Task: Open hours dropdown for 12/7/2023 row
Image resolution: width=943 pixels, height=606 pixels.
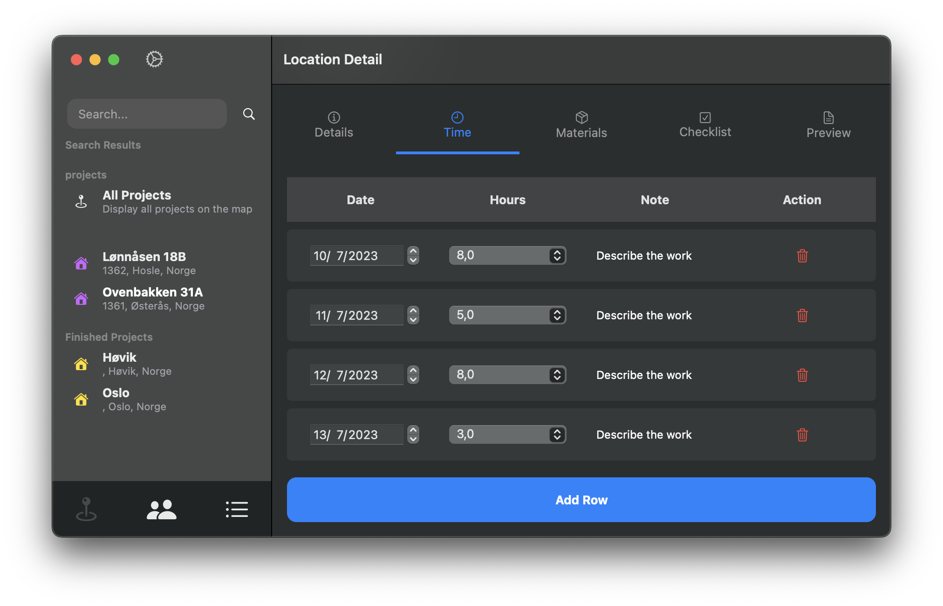Action: pyautogui.click(x=507, y=375)
